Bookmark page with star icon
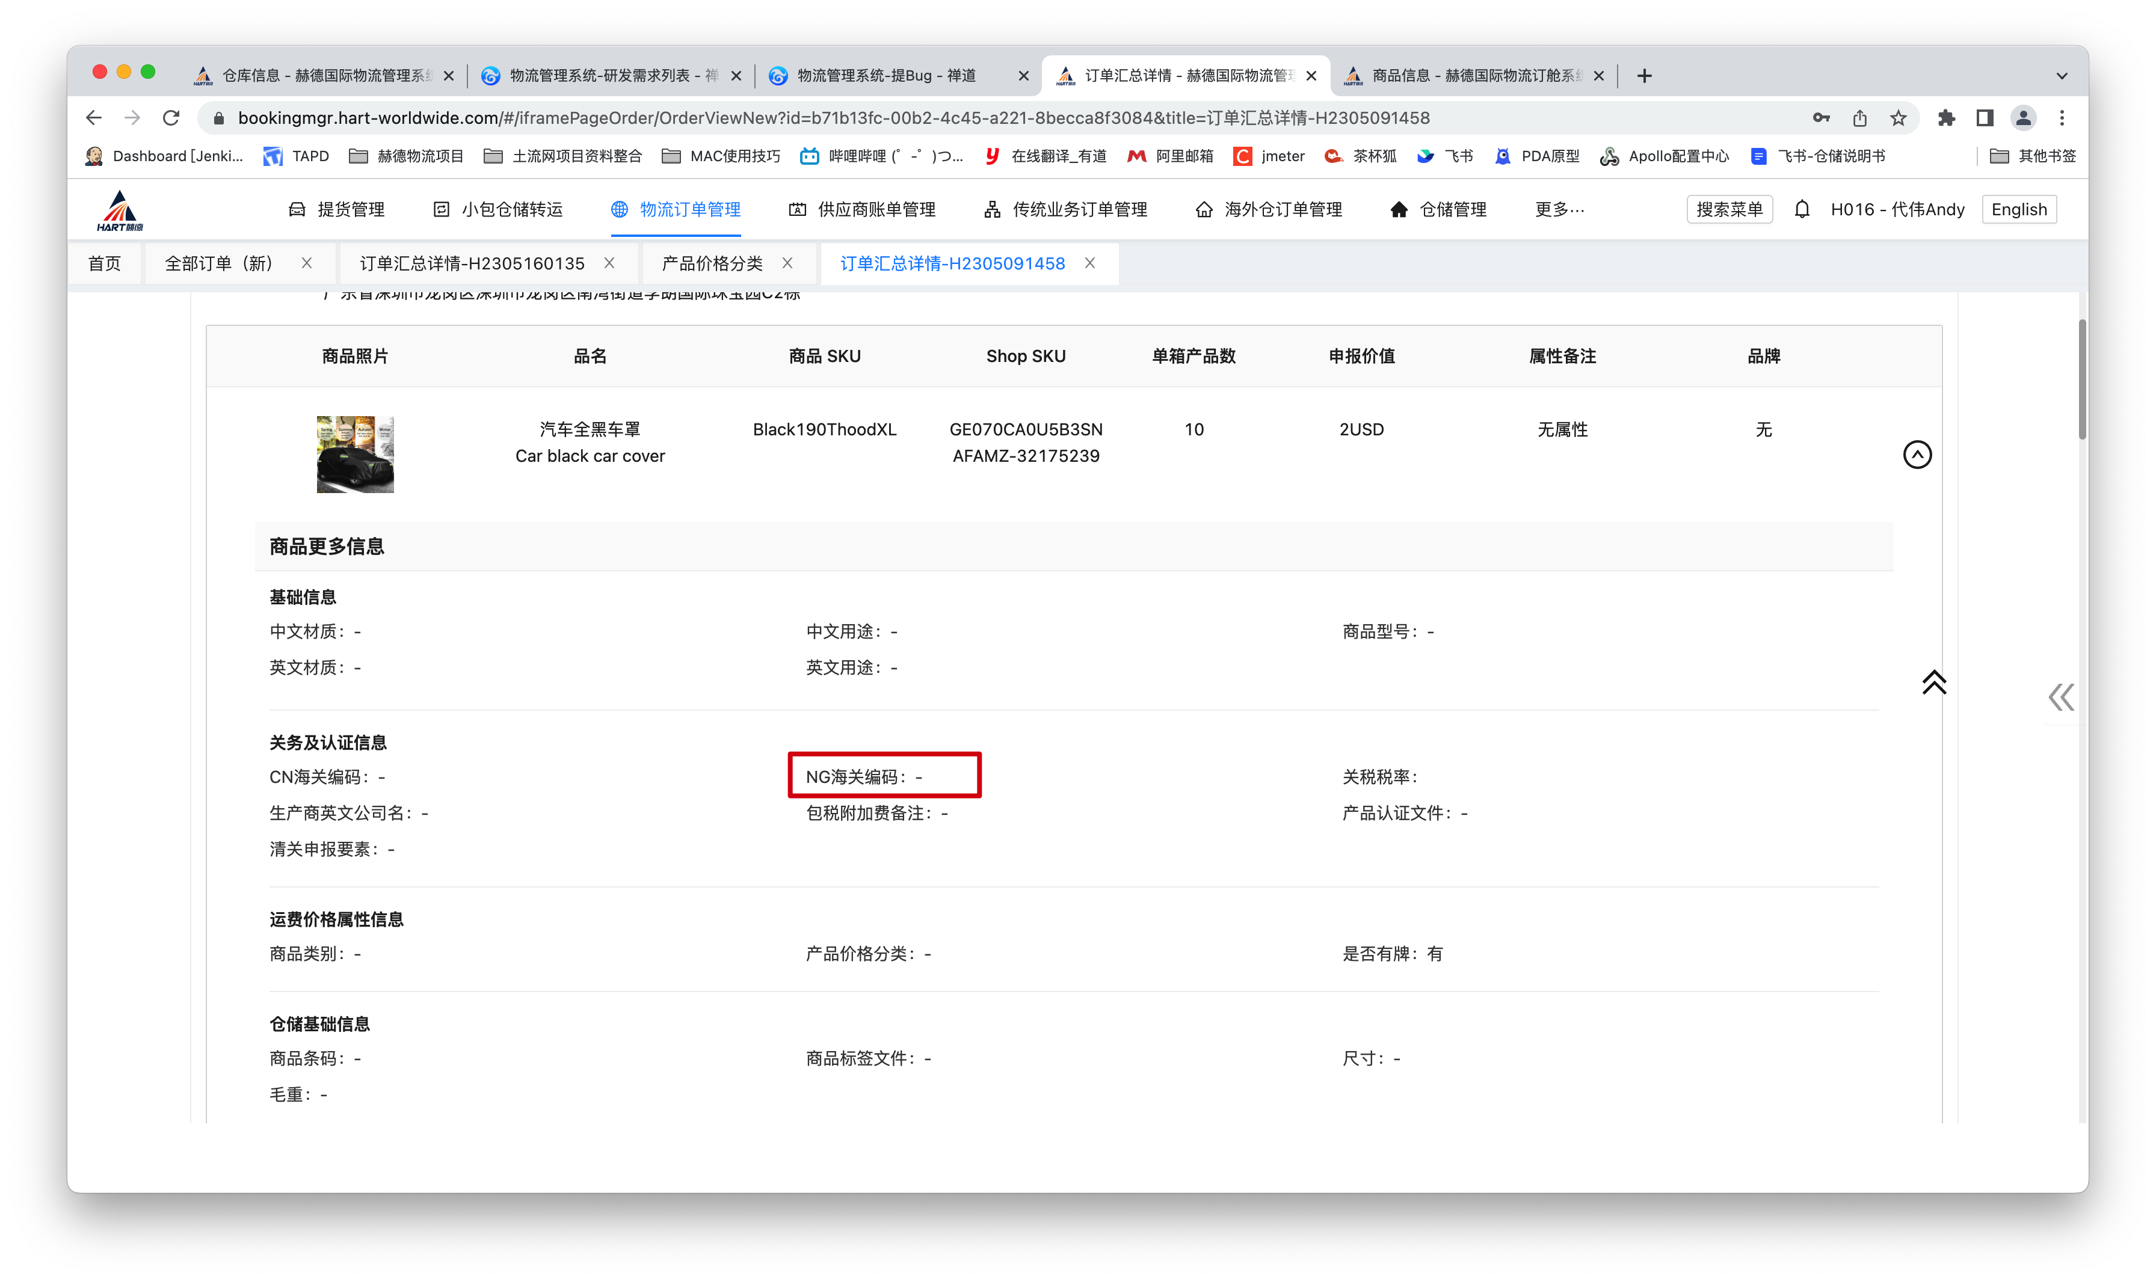The height and width of the screenshot is (1282, 2156). point(1897,117)
